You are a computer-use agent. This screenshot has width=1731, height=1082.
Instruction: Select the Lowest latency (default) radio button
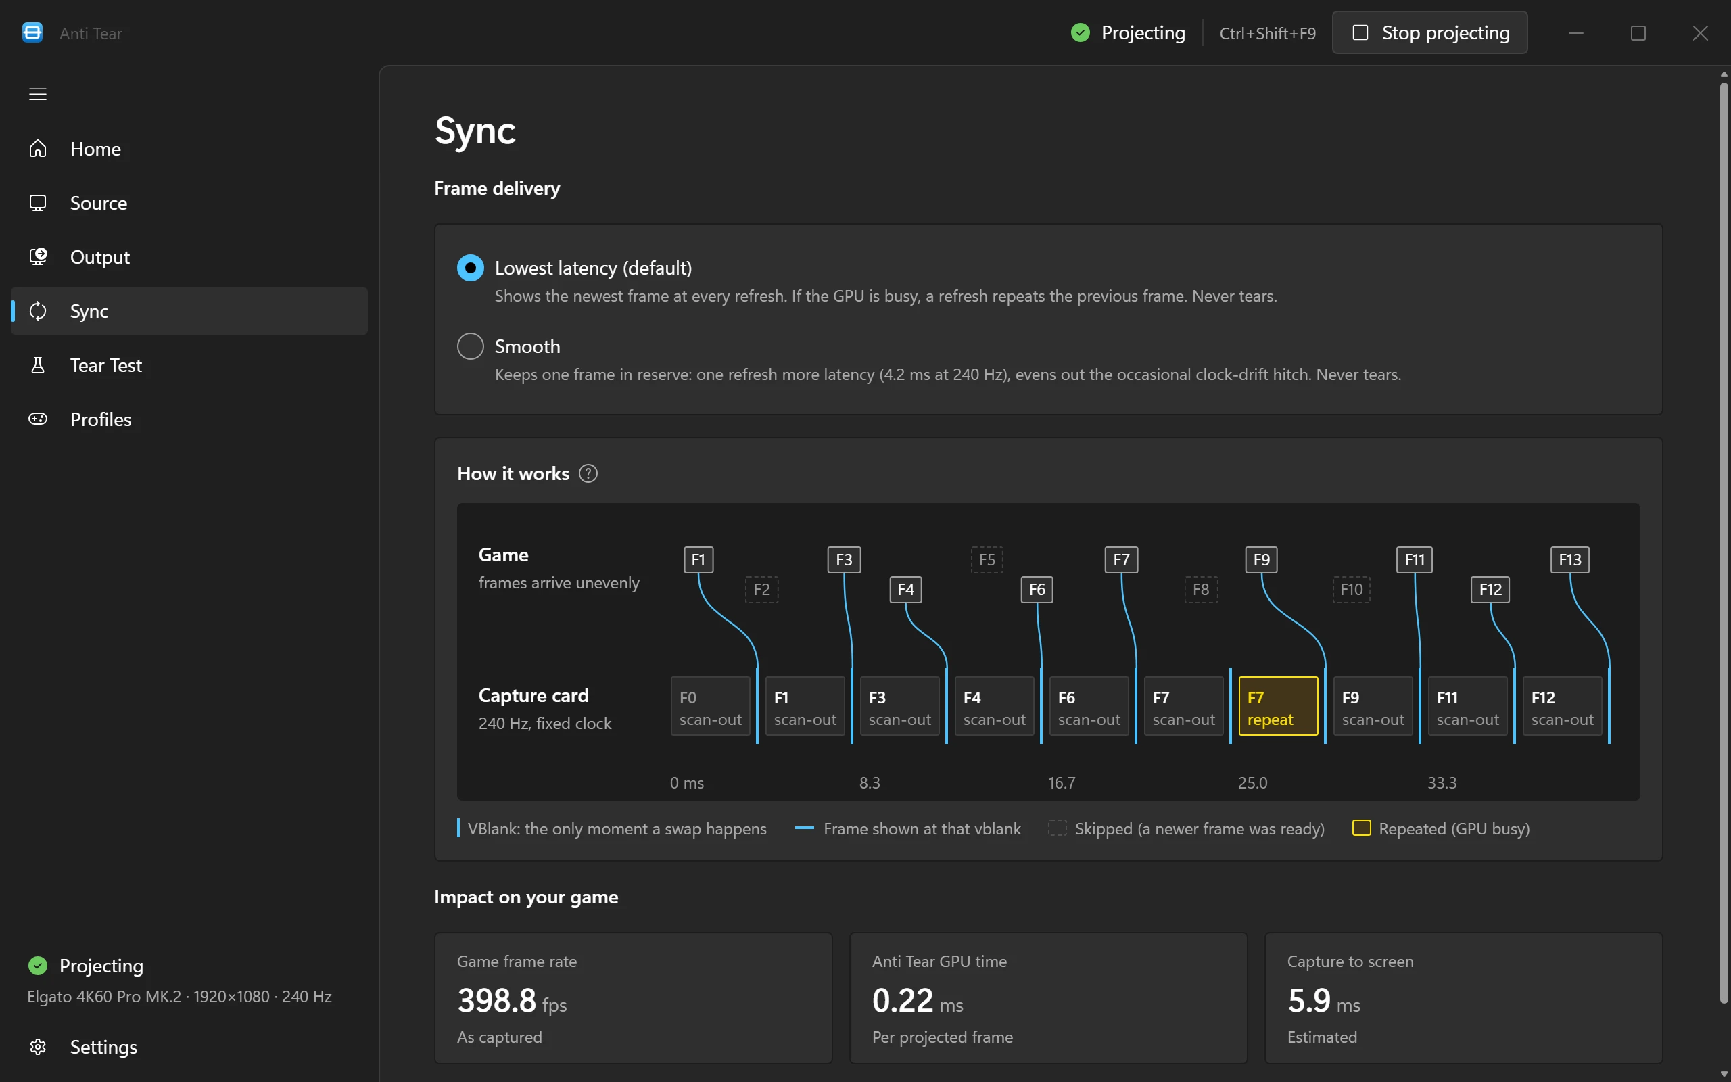(470, 268)
